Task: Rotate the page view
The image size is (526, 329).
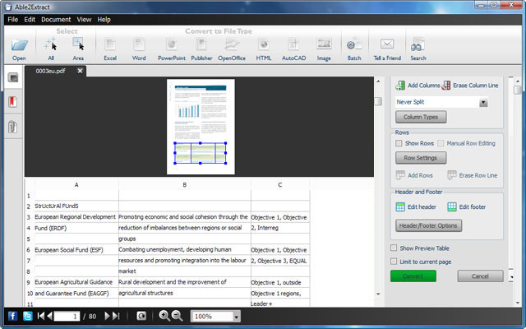Action: click(141, 316)
